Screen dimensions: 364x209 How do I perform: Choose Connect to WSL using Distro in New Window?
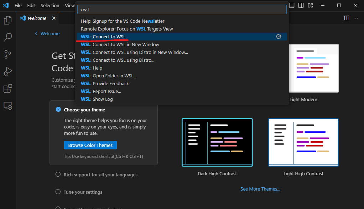(182, 52)
